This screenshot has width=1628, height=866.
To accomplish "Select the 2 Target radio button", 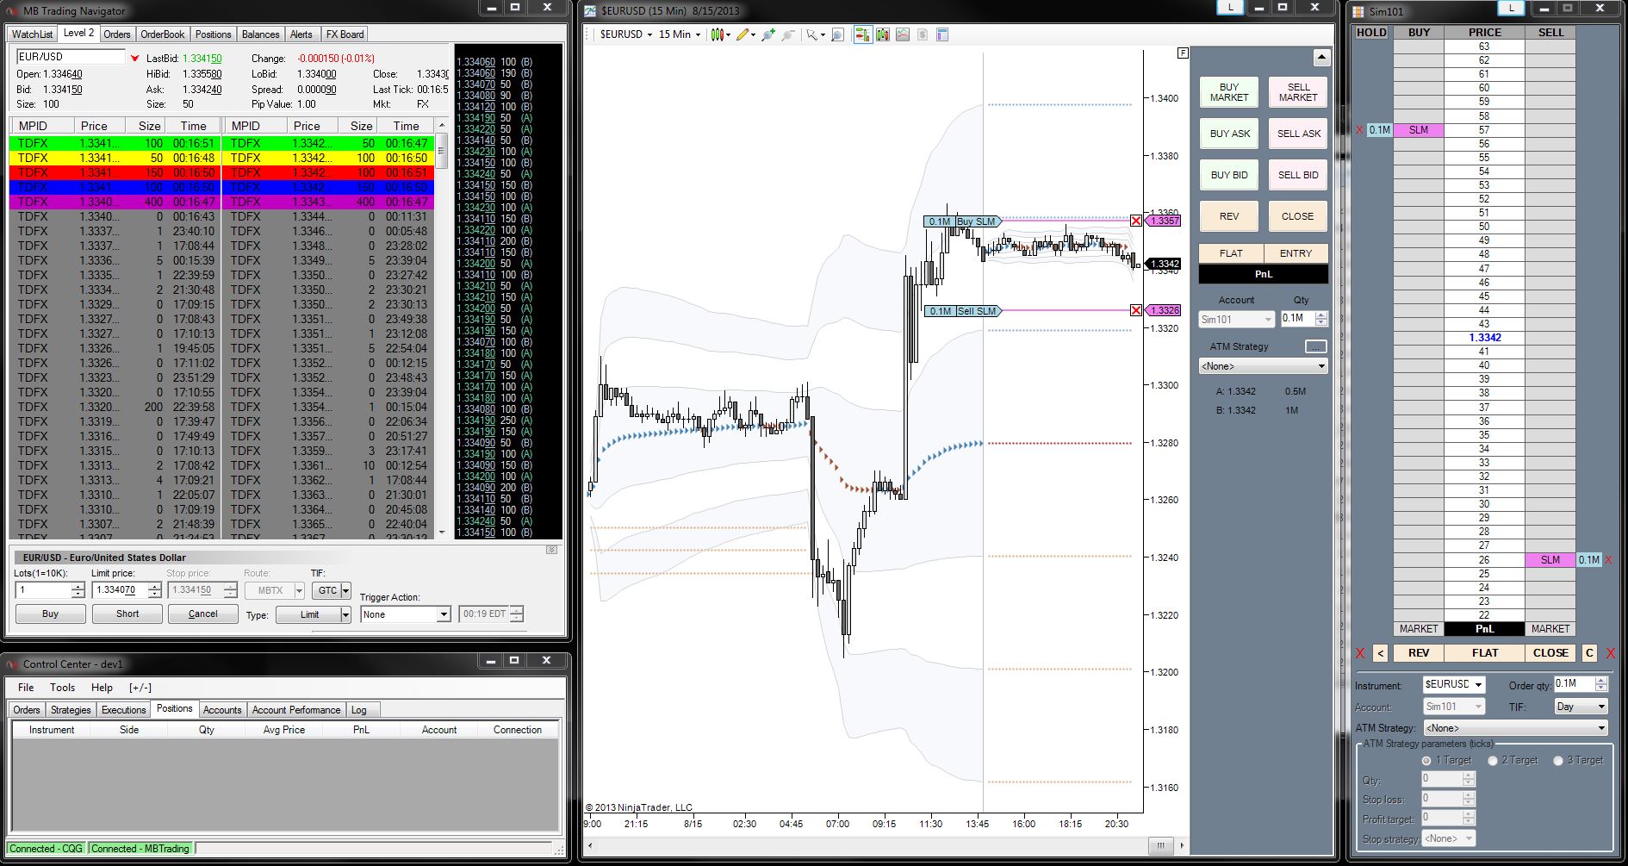I will coord(1493,761).
